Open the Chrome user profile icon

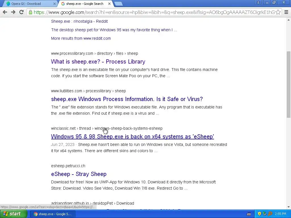point(258,2)
